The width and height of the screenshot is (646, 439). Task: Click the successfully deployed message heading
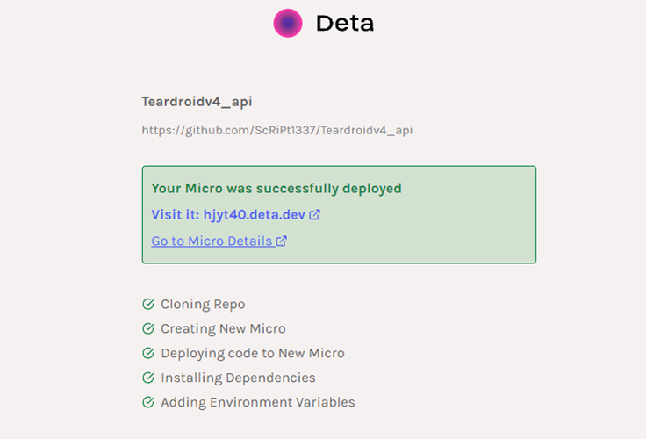pos(276,188)
